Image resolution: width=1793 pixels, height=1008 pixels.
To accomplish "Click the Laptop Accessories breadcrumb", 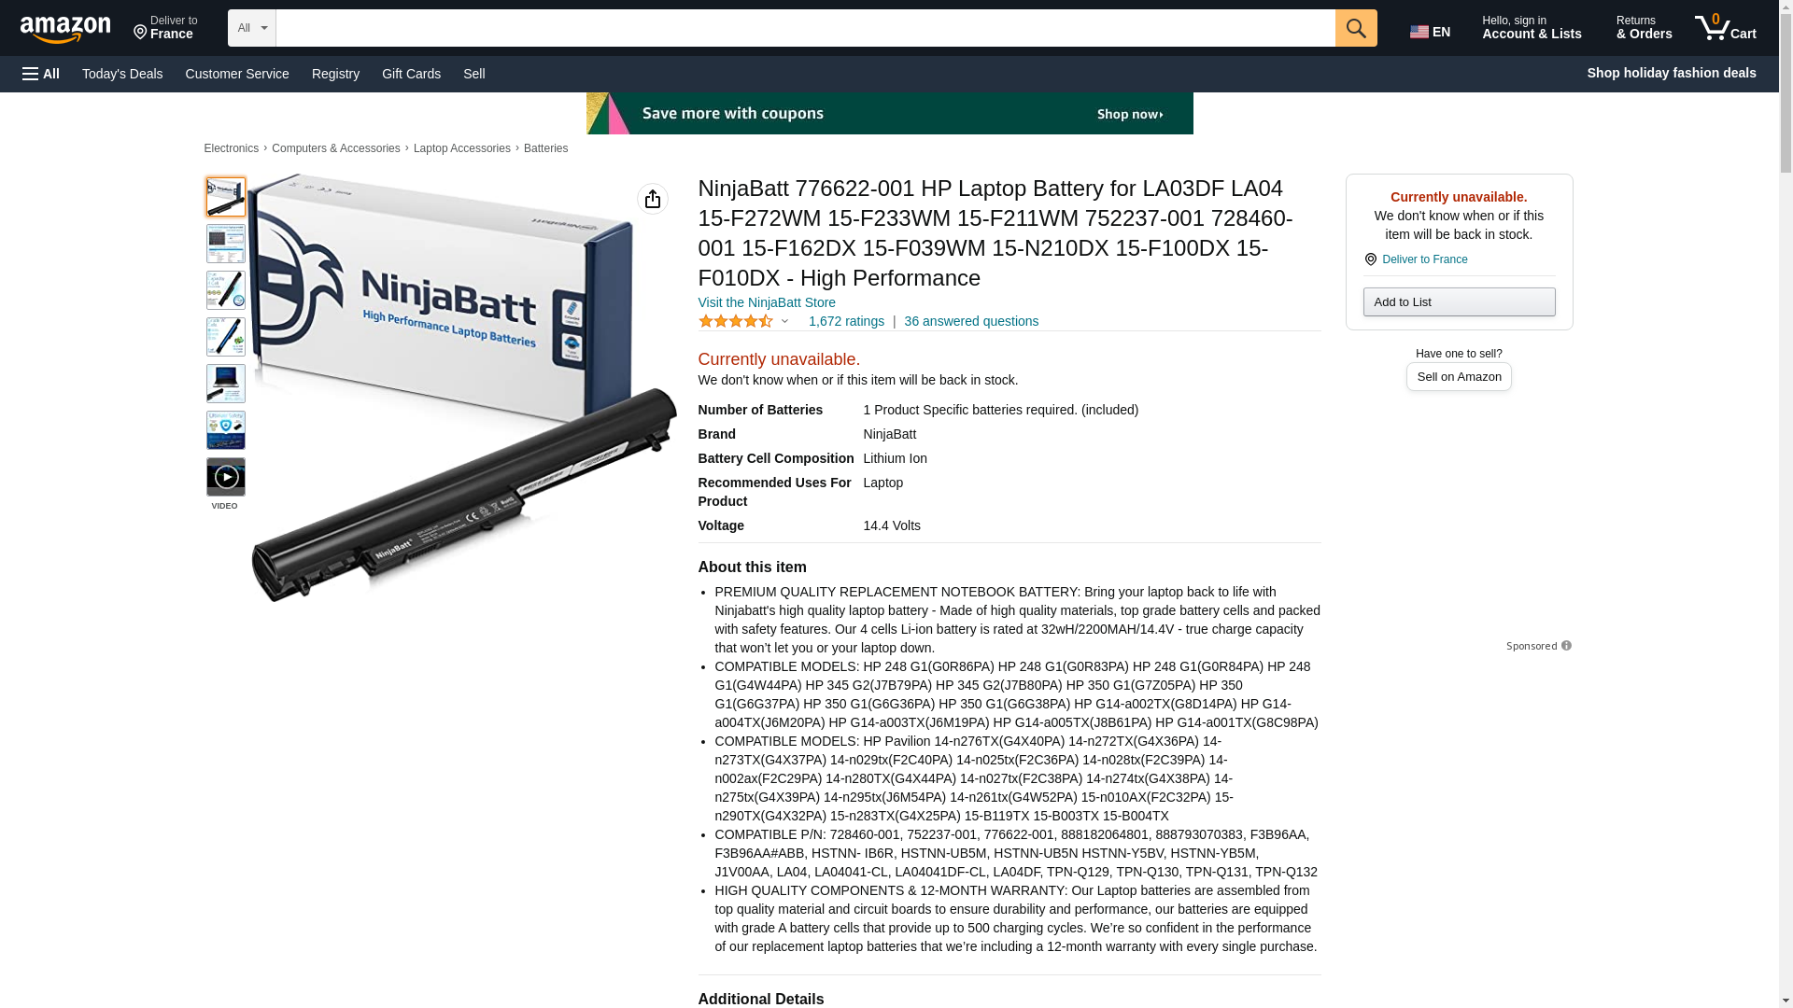I will pyautogui.click(x=462, y=148).
